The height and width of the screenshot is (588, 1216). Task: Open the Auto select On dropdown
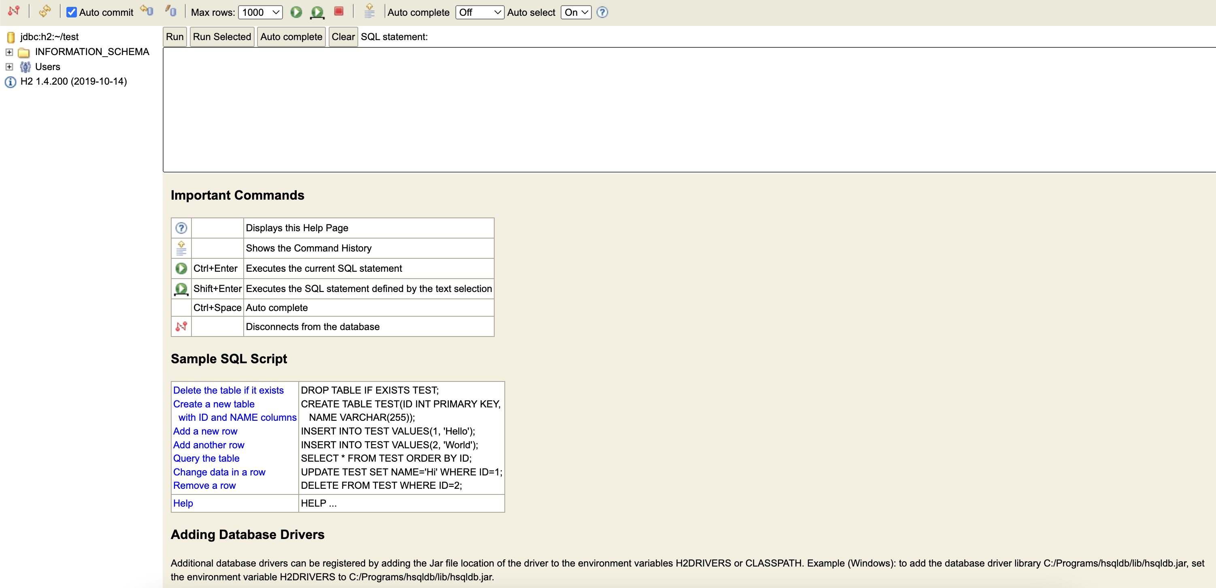(576, 12)
